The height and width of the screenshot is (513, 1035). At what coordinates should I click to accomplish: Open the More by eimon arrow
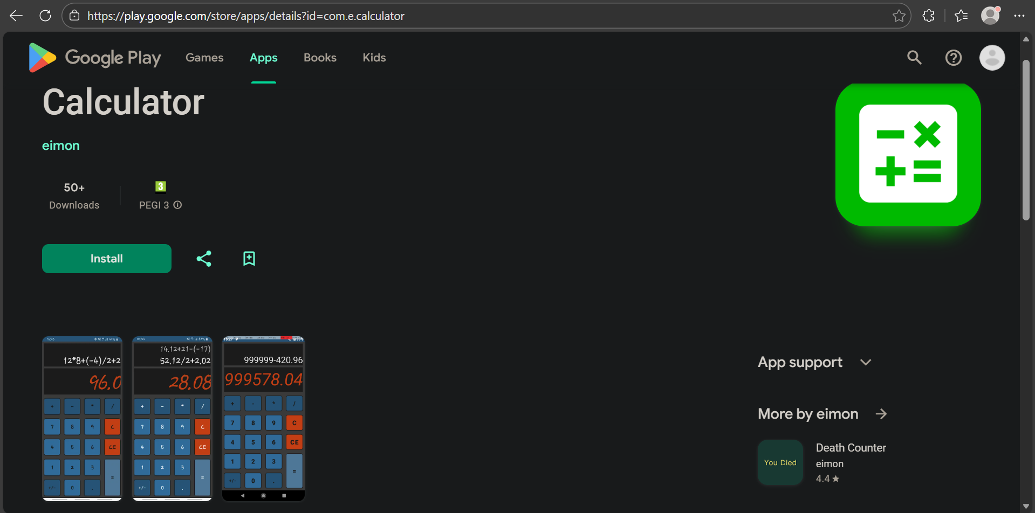(881, 414)
